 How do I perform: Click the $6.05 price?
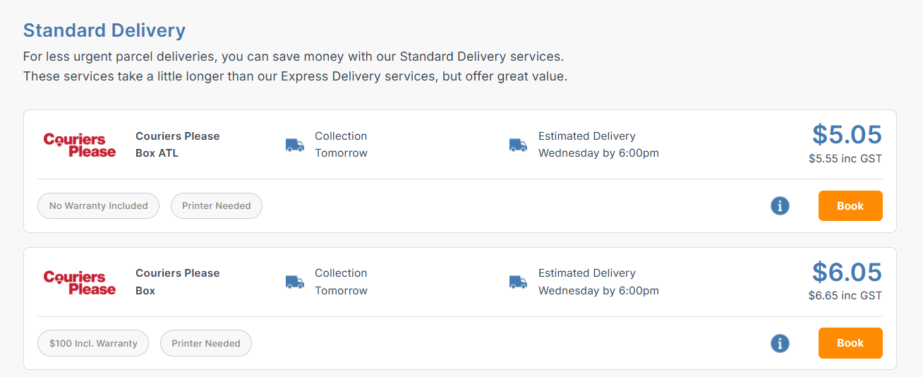847,272
